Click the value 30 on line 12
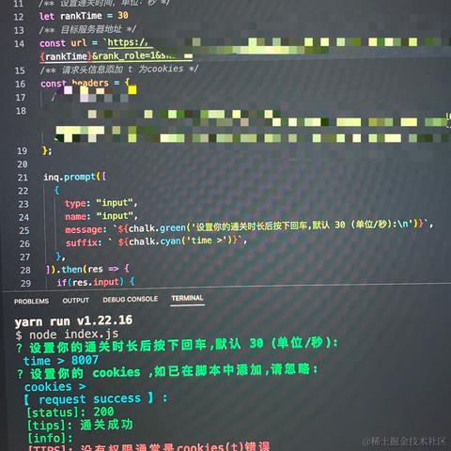The width and height of the screenshot is (451, 451). (123, 15)
